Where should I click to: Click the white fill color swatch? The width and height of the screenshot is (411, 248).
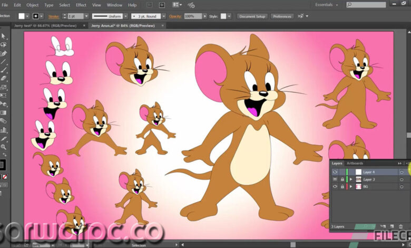click(22, 16)
